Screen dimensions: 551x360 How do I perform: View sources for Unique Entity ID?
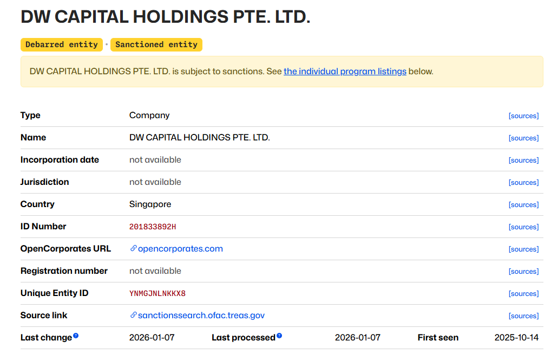point(523,294)
